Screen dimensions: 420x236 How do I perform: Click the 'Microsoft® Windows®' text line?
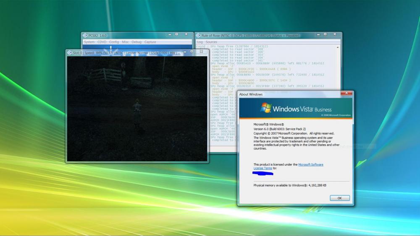tap(269, 124)
